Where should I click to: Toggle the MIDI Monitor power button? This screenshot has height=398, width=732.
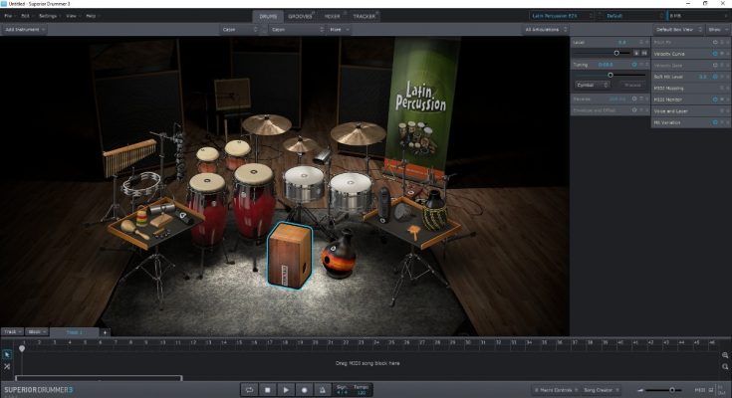(x=715, y=99)
